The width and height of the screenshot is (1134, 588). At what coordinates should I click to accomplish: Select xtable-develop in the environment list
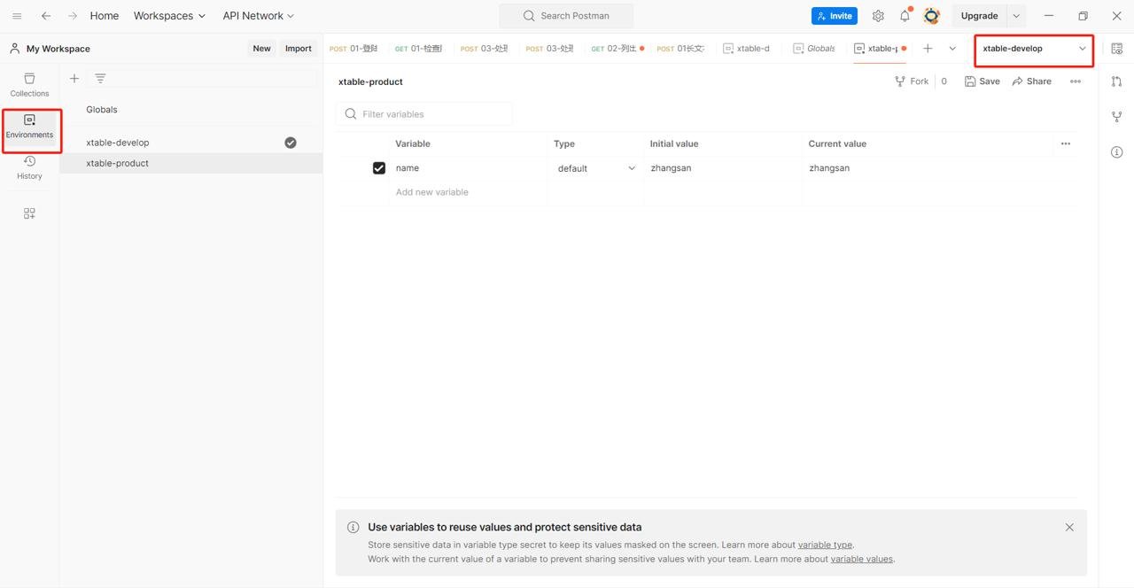click(x=190, y=143)
